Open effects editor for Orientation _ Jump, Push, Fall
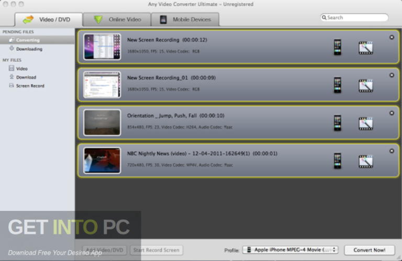Image resolution: width=402 pixels, height=261 pixels. (365, 124)
